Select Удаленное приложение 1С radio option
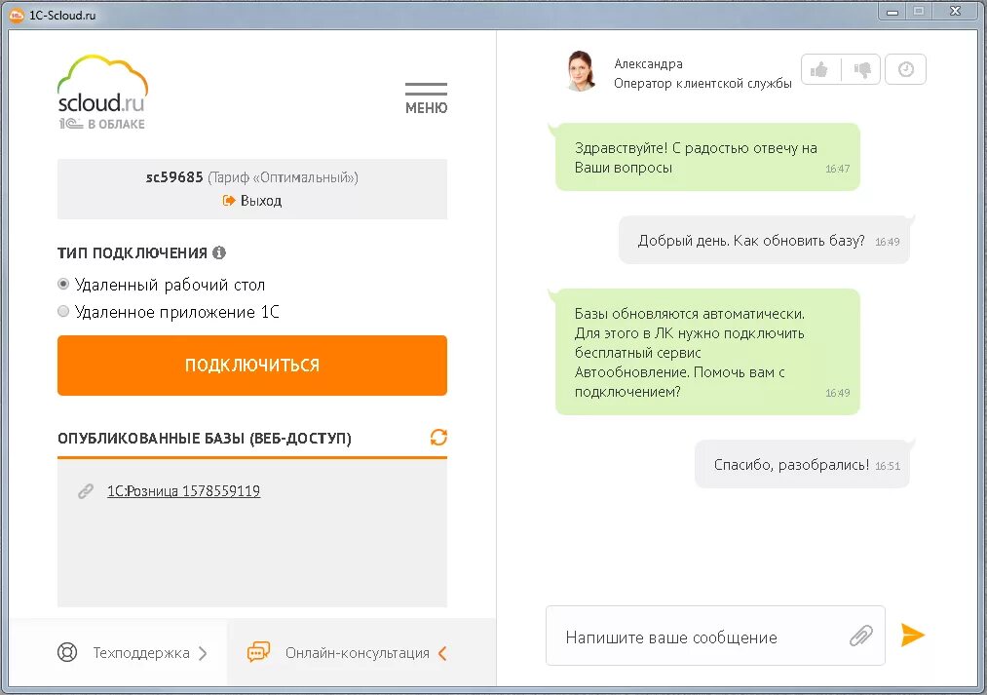987x695 pixels. (63, 311)
